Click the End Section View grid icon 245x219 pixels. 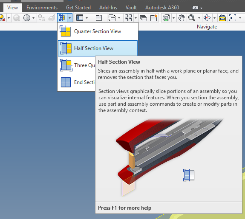pos(66,82)
